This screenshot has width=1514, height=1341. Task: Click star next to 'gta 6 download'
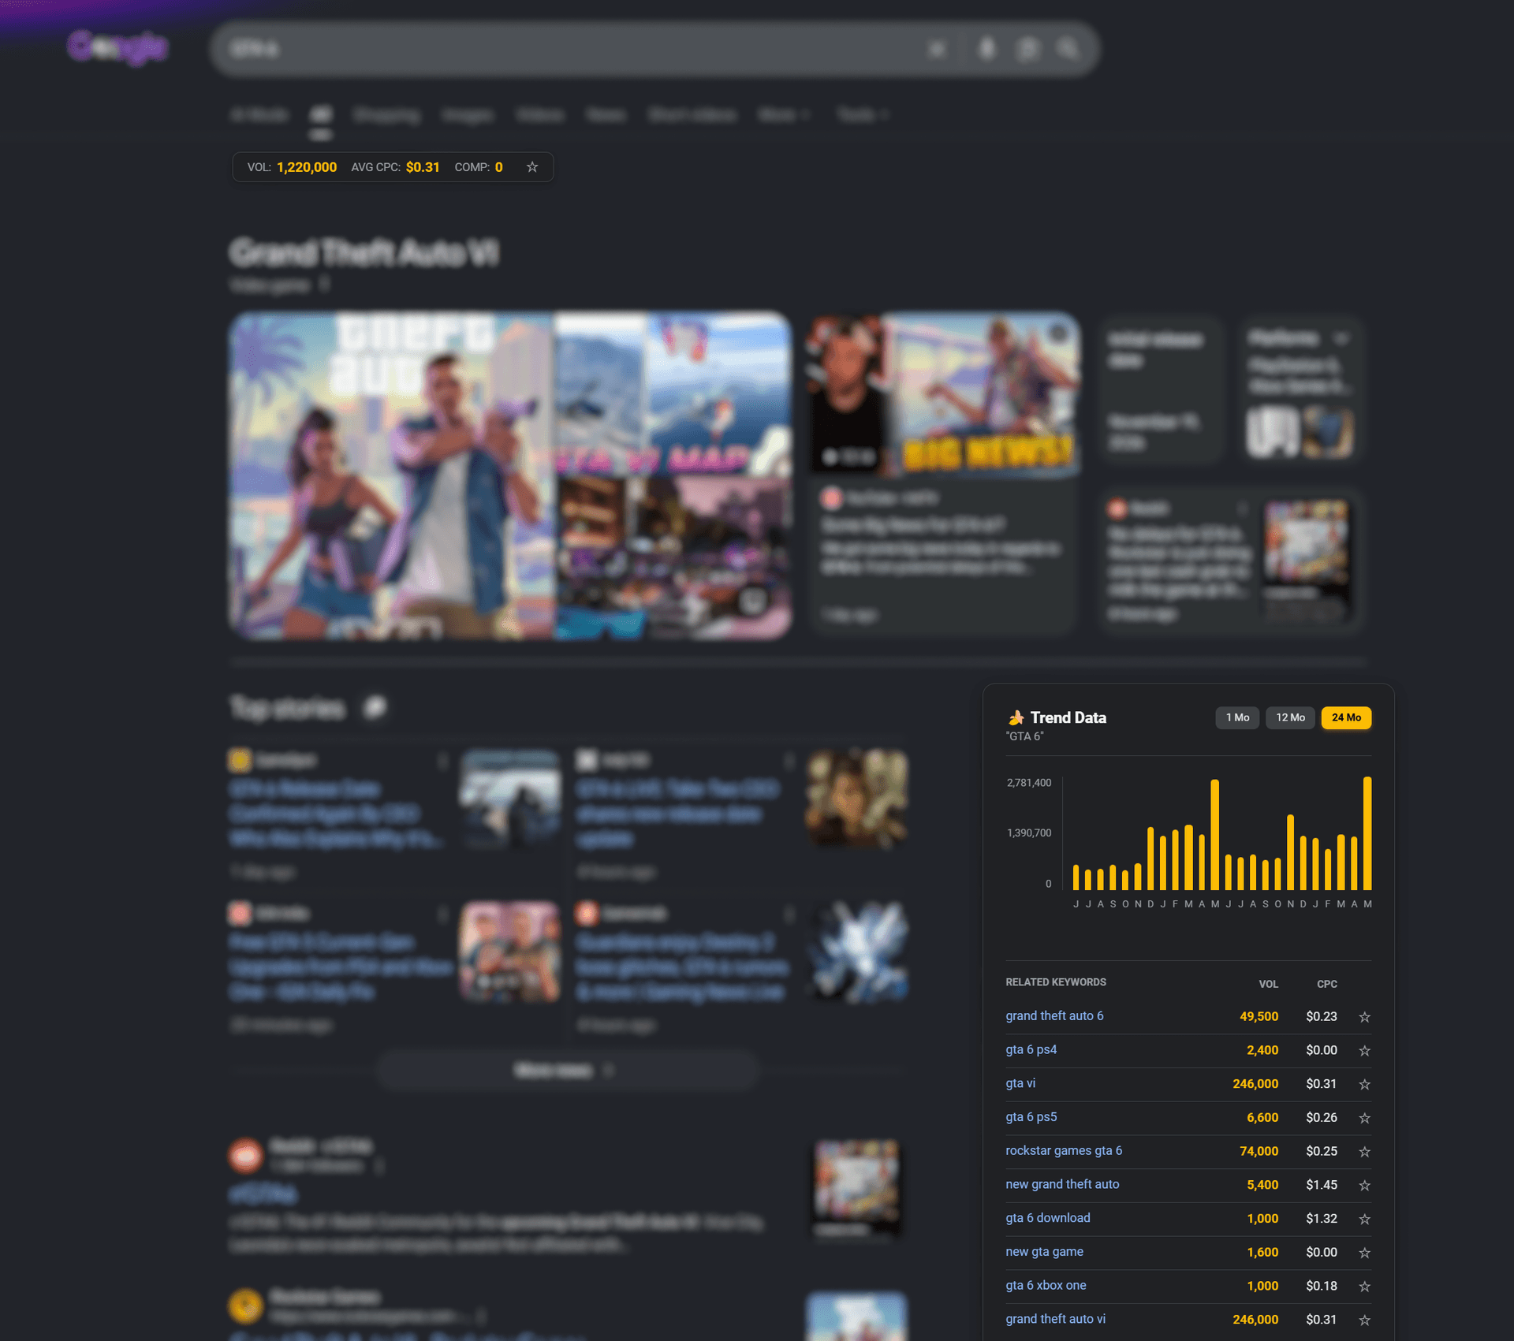1364,1219
